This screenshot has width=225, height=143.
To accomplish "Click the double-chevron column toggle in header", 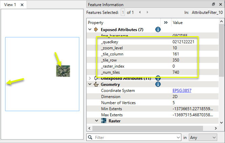I will (x=166, y=22).
